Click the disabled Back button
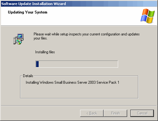 pyautogui.click(x=92, y=113)
